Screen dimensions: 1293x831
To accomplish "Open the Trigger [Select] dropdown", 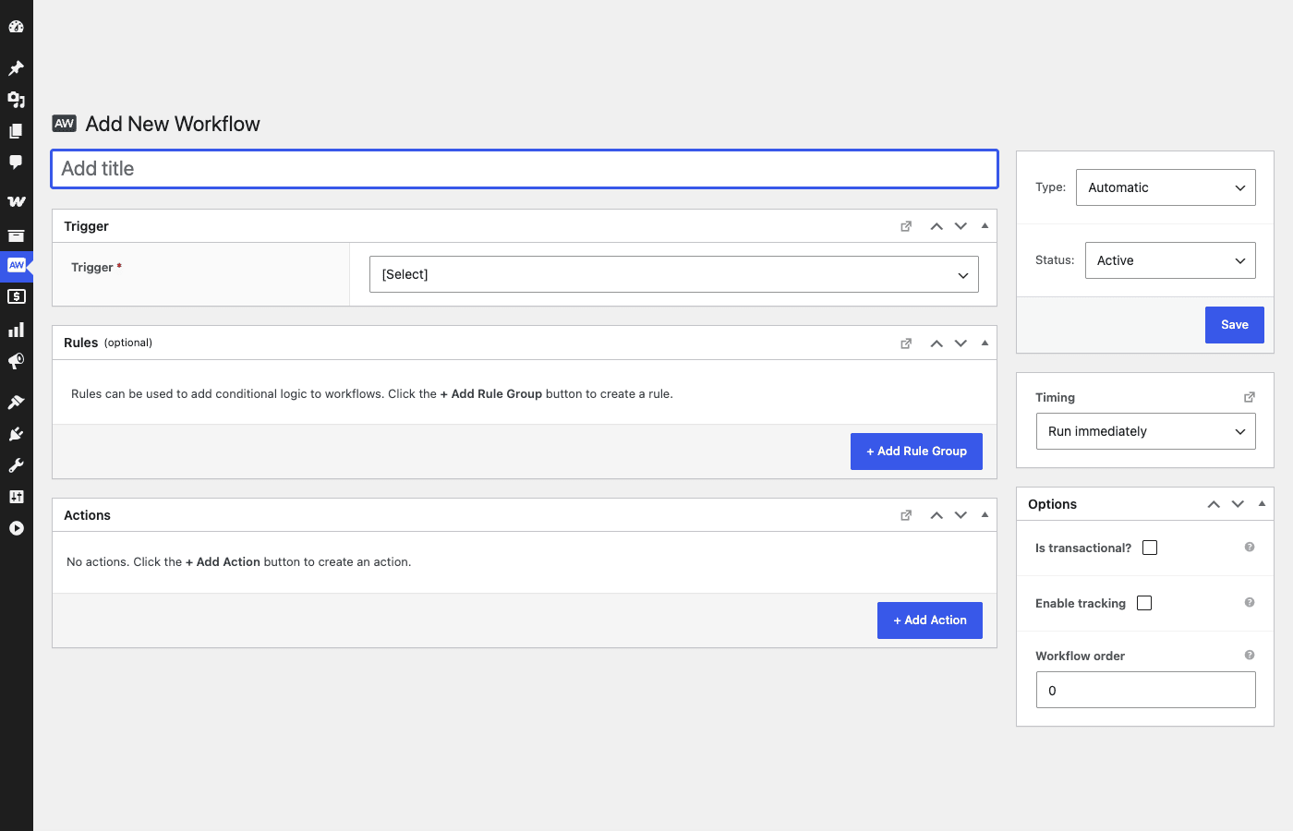I will [674, 274].
